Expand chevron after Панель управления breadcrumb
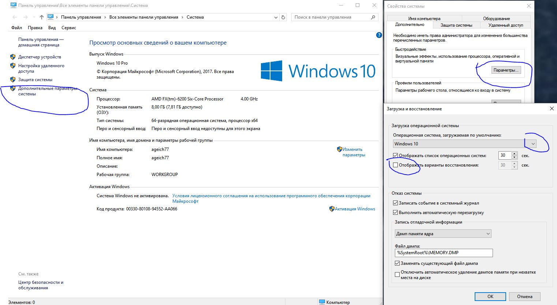This screenshot has height=305, width=557. (x=105, y=17)
